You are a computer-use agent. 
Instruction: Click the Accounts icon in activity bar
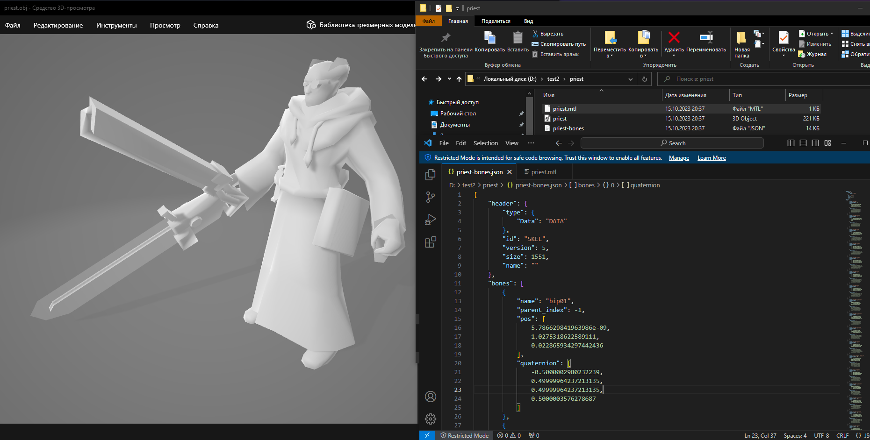click(x=430, y=397)
